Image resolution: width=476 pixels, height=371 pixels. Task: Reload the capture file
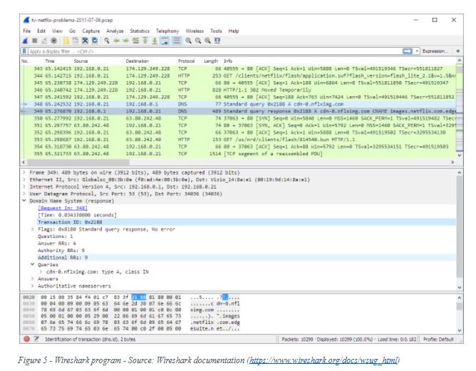95,41
